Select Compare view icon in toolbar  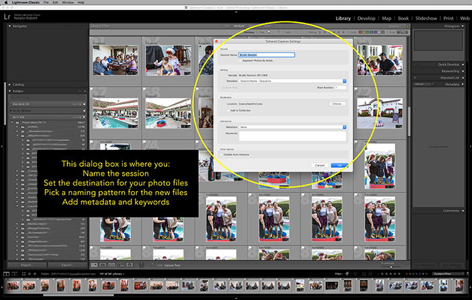pos(112,265)
